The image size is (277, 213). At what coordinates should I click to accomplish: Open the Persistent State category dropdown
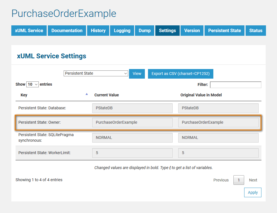(96, 73)
